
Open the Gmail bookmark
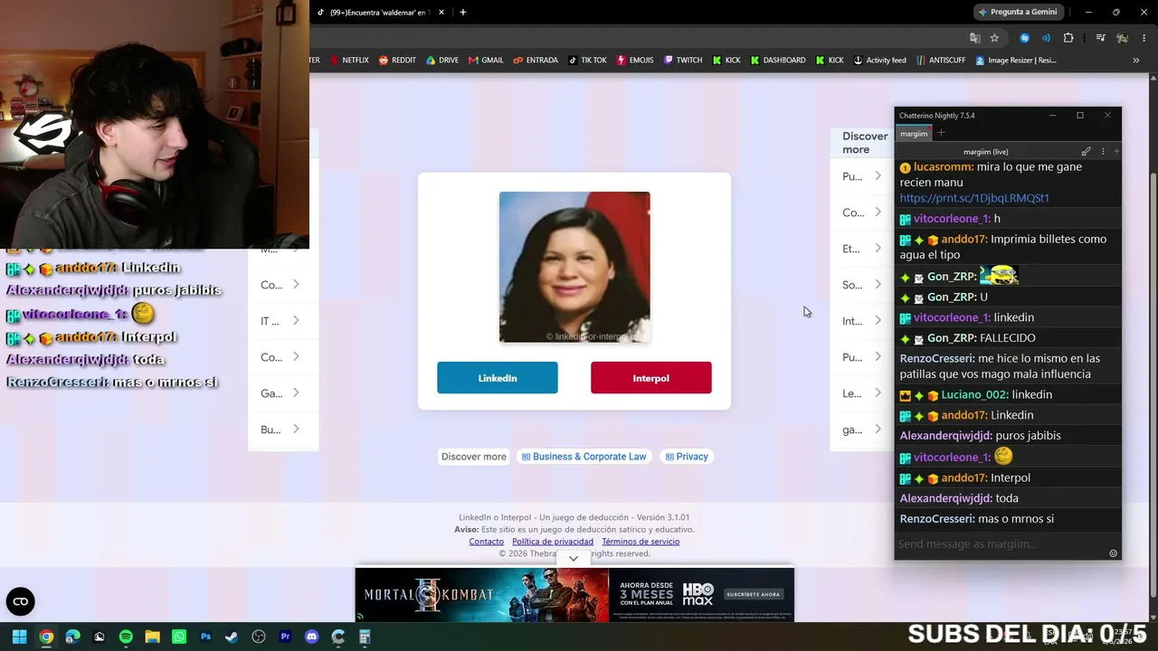[x=486, y=61]
